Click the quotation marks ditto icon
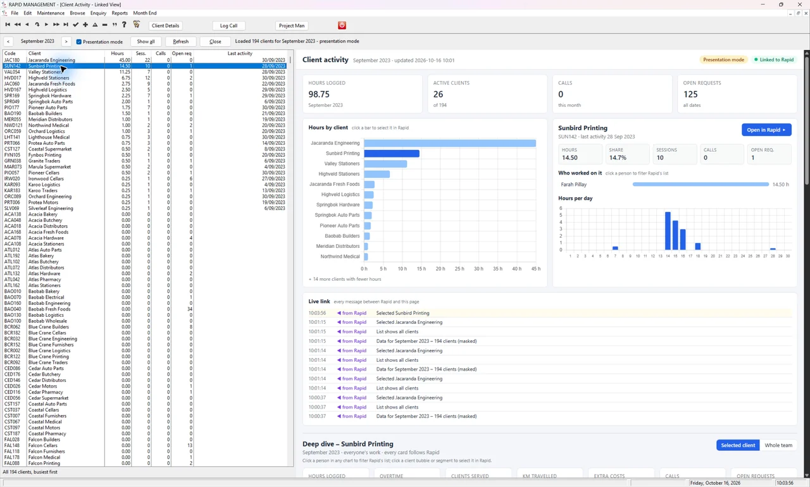 (x=115, y=25)
